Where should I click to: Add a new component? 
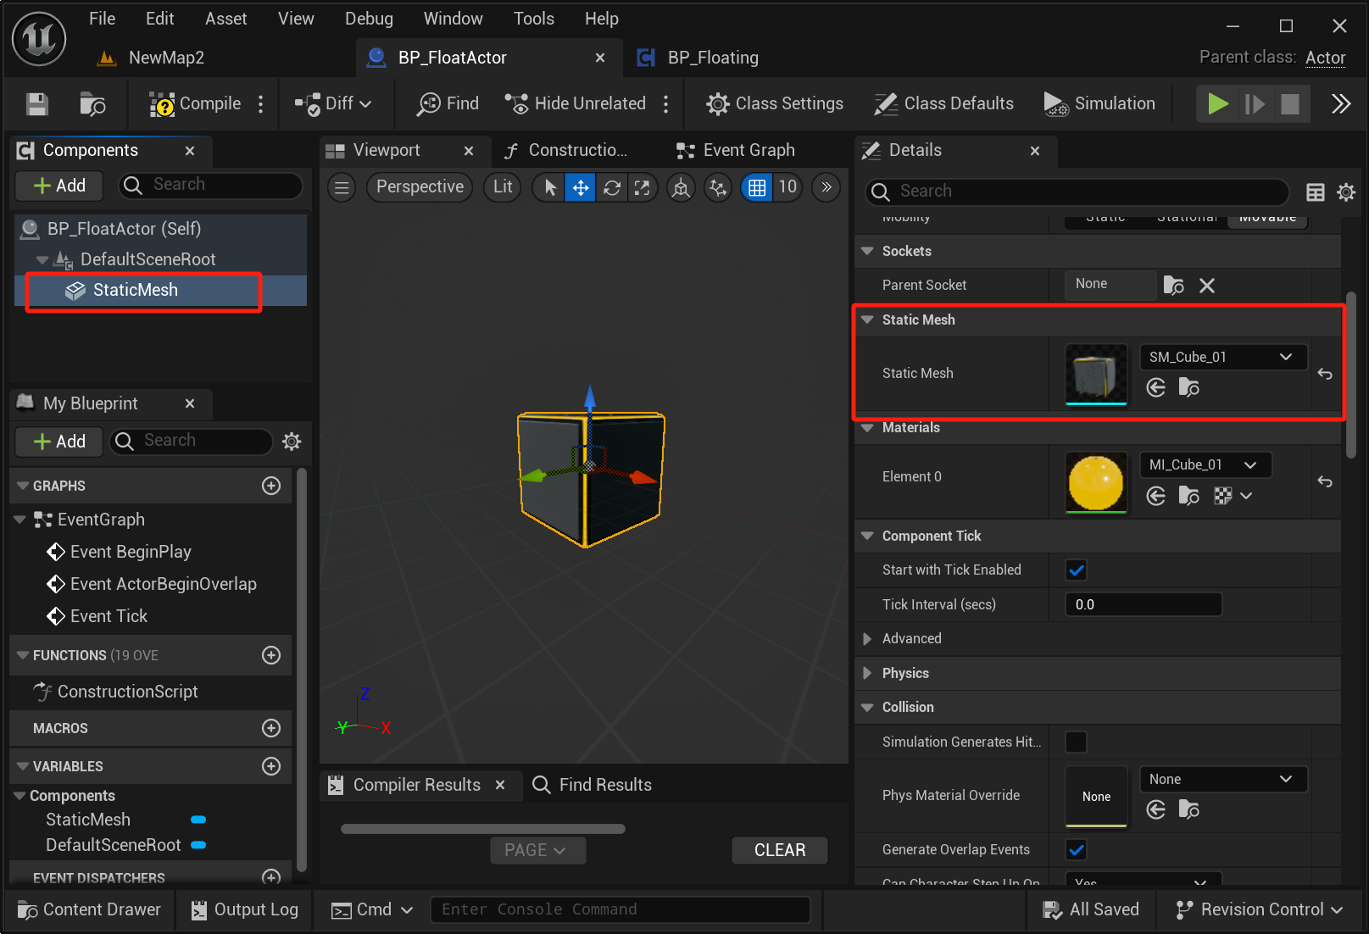(59, 186)
